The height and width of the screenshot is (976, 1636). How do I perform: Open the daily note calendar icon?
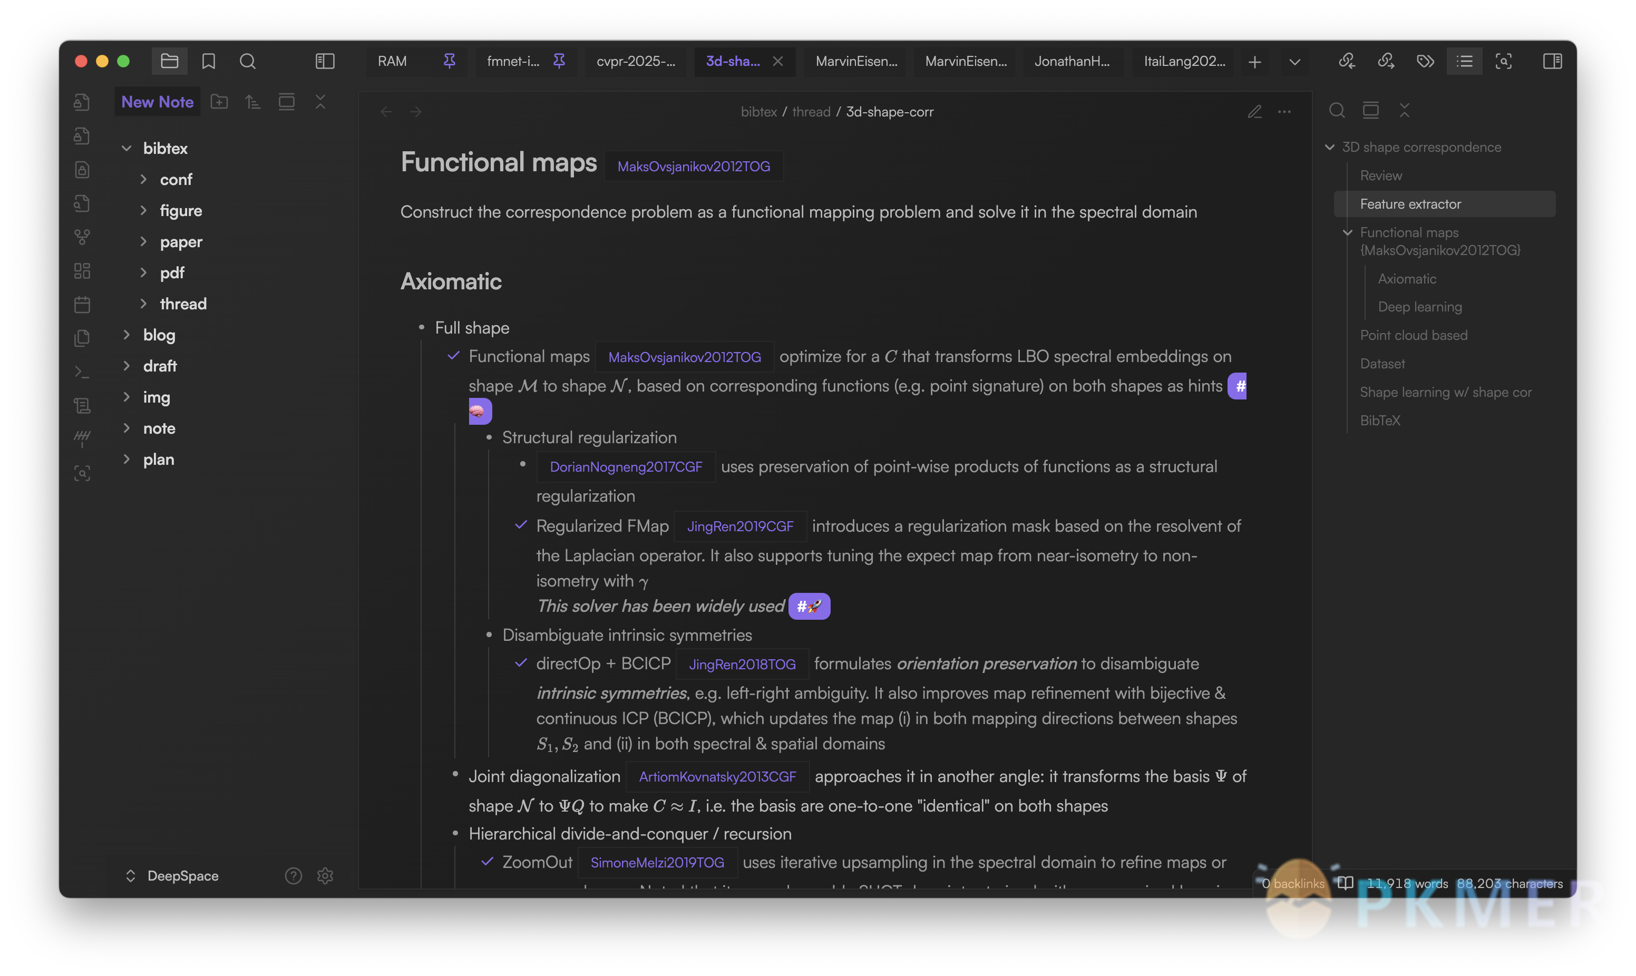pos(82,305)
